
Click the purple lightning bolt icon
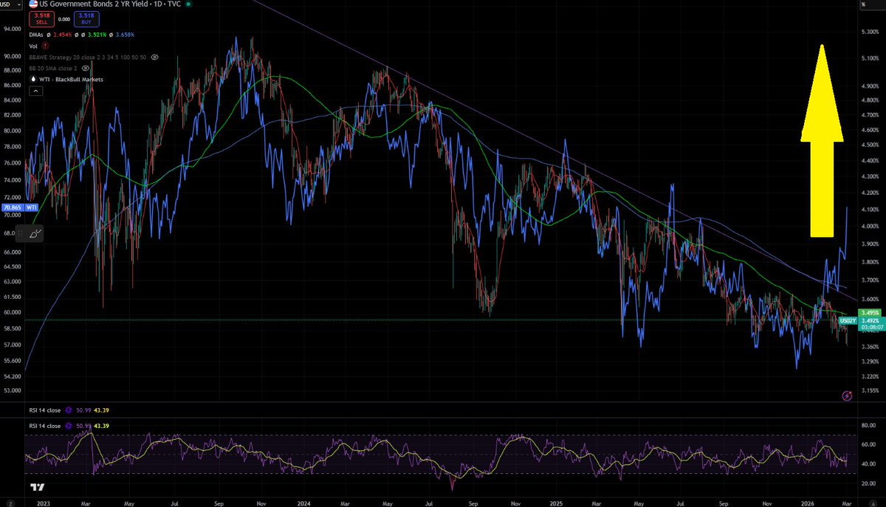(846, 396)
